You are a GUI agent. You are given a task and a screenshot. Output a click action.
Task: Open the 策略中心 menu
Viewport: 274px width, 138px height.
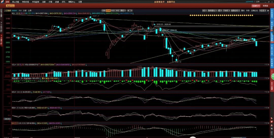point(72,2)
